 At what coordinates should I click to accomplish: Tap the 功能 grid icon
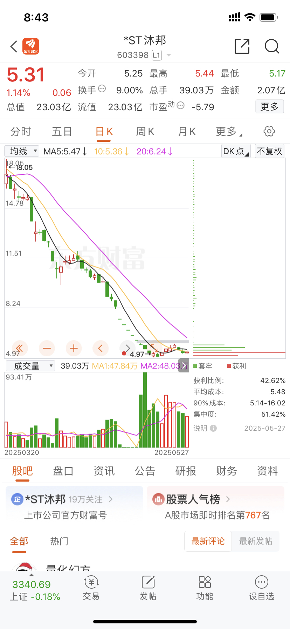point(205,582)
